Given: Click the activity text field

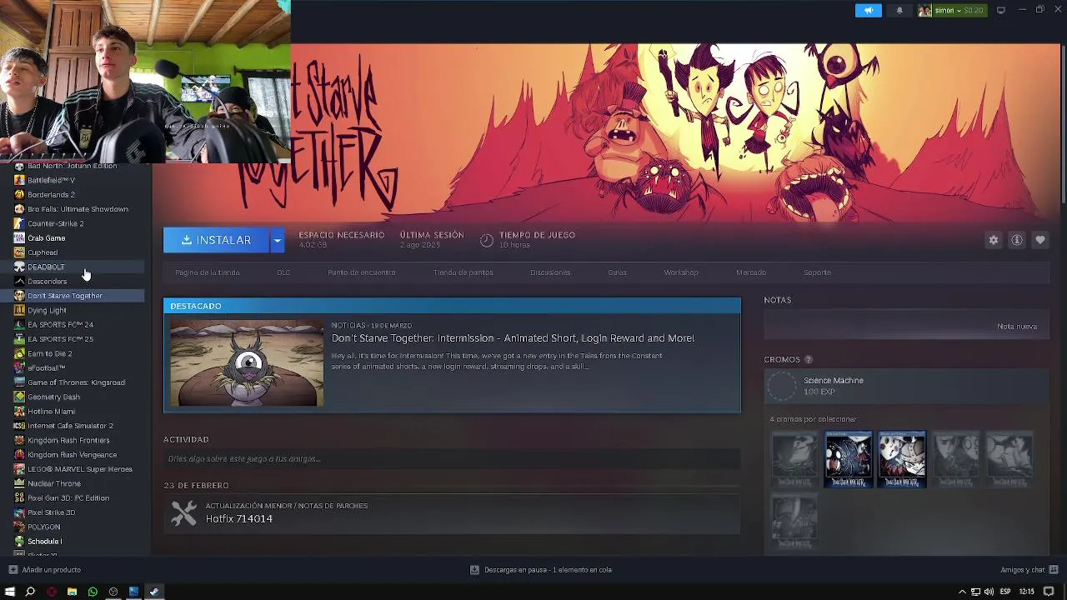Looking at the screenshot, I should tap(452, 458).
